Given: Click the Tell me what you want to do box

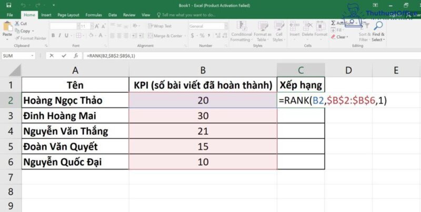Looking at the screenshot, I should pos(186,15).
